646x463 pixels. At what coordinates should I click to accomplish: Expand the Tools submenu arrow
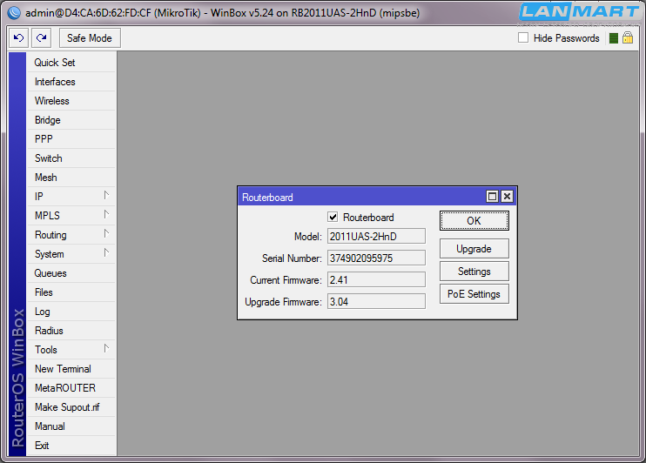(x=106, y=348)
